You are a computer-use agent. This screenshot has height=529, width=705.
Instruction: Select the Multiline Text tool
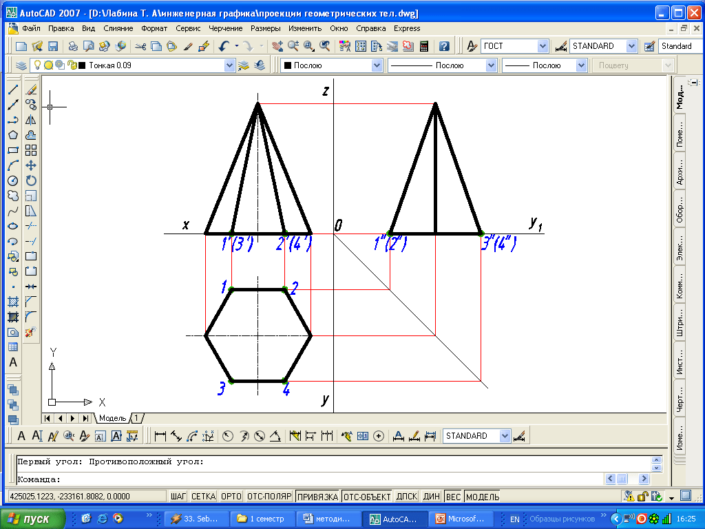point(13,362)
